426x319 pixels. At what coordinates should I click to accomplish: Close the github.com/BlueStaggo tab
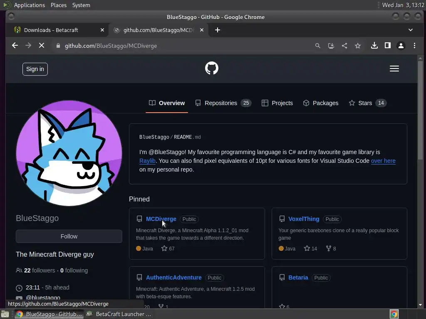click(202, 30)
